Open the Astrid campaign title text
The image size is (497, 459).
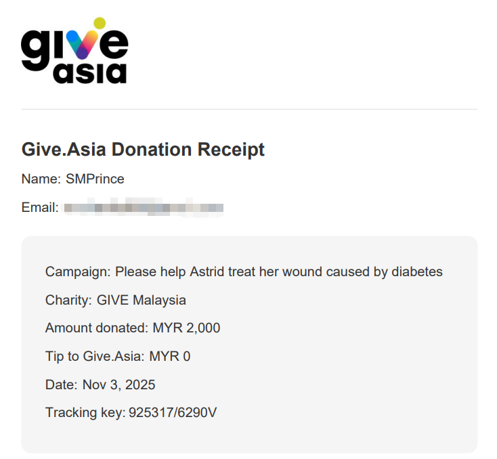click(x=278, y=272)
